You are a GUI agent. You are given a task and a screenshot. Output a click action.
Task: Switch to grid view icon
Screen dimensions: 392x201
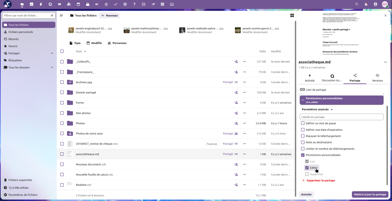[x=292, y=16]
